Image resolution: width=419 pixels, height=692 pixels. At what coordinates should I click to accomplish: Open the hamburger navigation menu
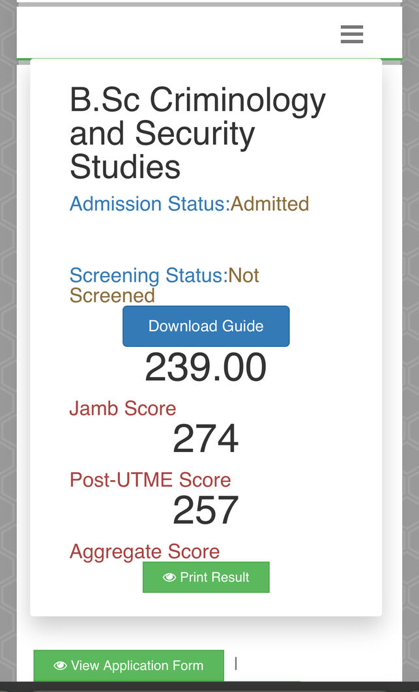352,34
